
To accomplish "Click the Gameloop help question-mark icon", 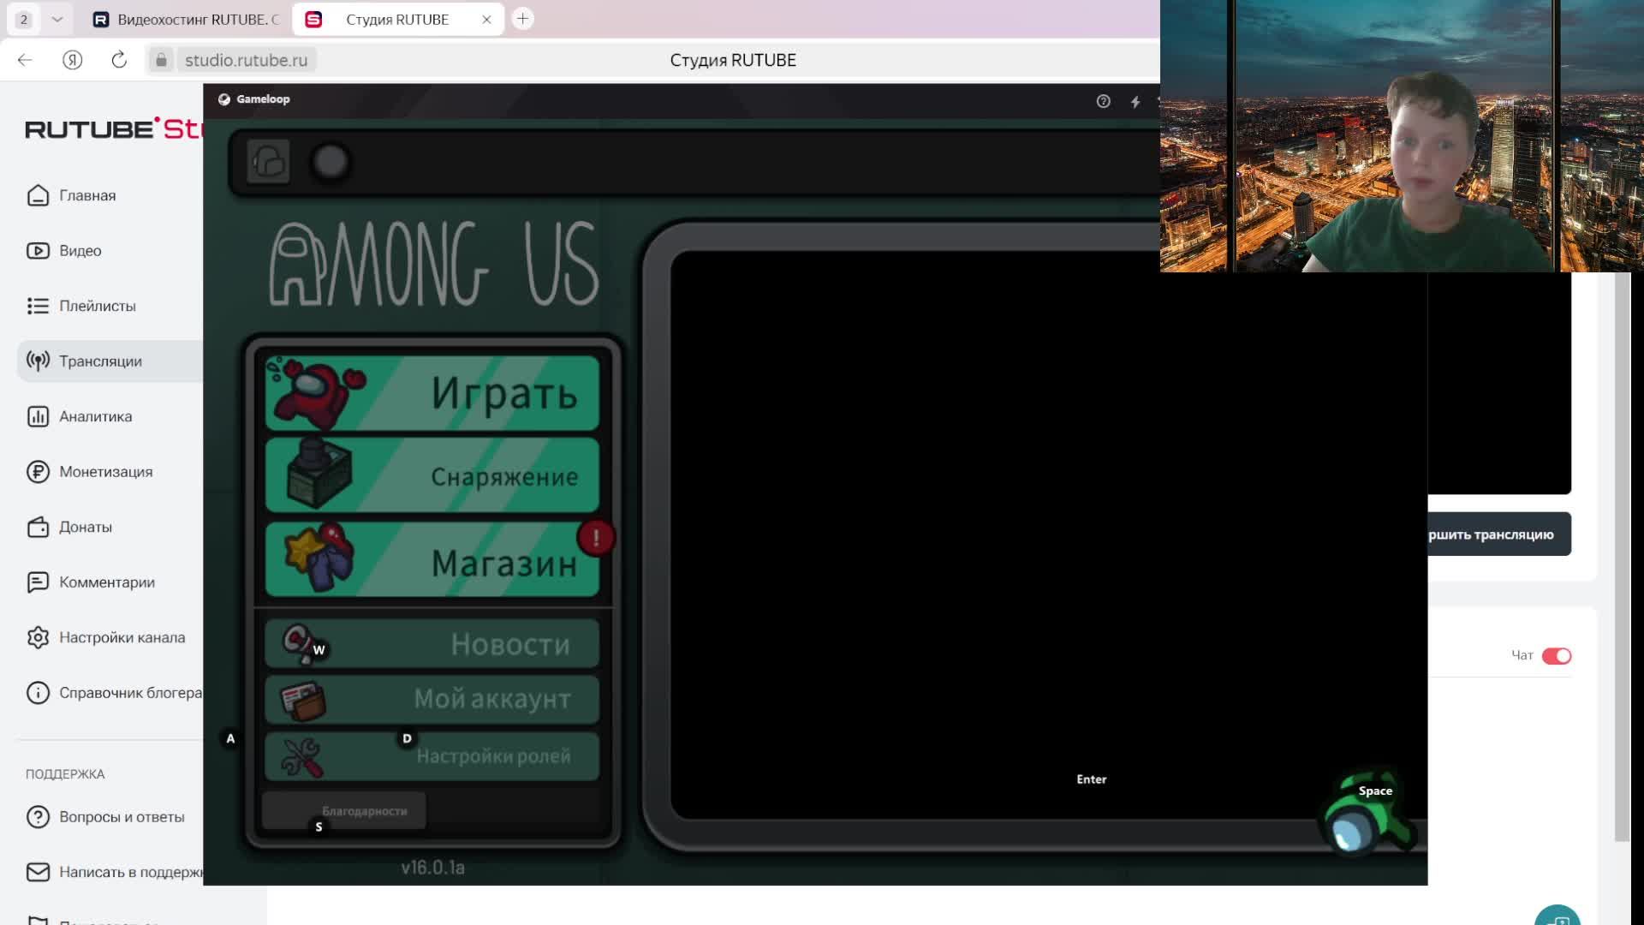I will coord(1103,101).
